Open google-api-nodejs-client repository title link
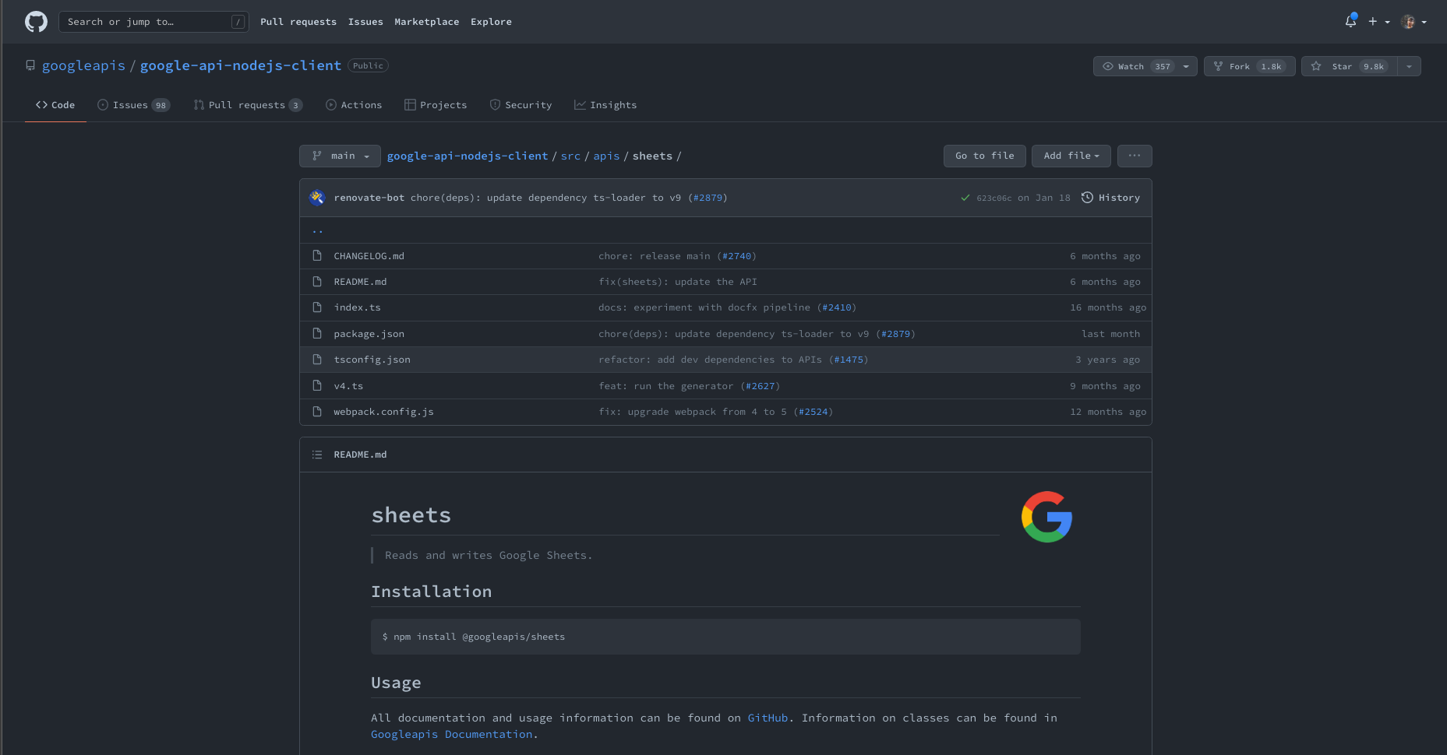 [241, 66]
